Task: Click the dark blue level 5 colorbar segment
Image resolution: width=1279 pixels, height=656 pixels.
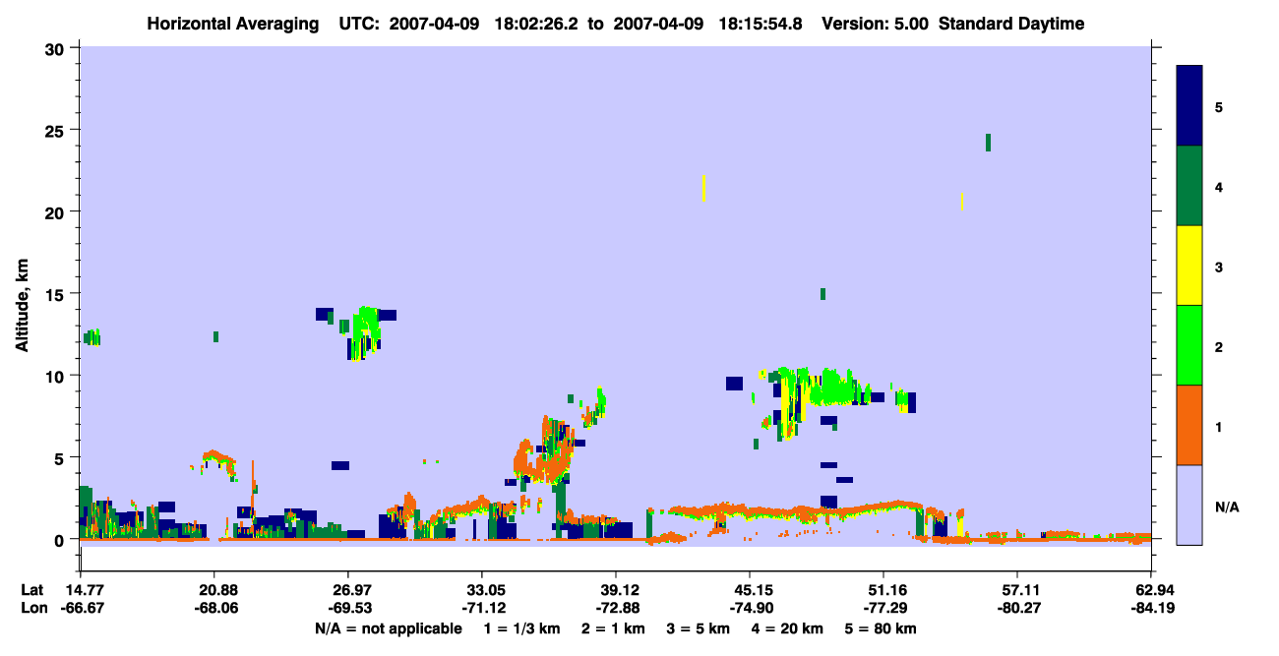Action: (x=1189, y=106)
